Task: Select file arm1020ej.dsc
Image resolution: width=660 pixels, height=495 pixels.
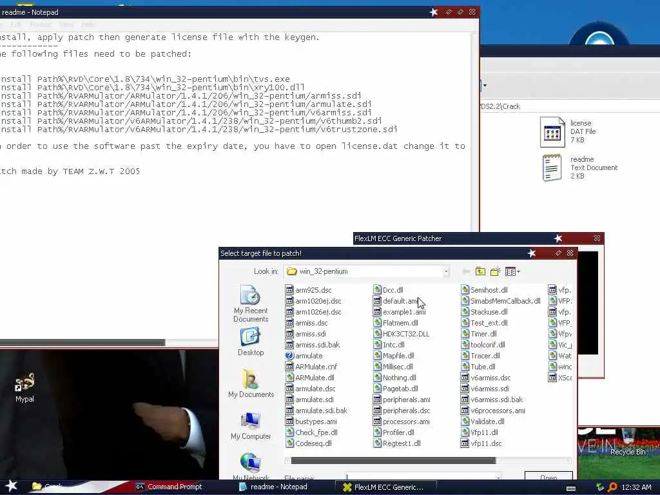Action: point(314,301)
